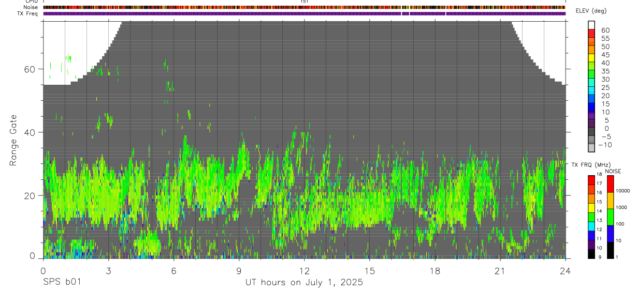Click the 60 tick on Range Gate axis
Viewport: 636px width, 293px height.
[31, 69]
